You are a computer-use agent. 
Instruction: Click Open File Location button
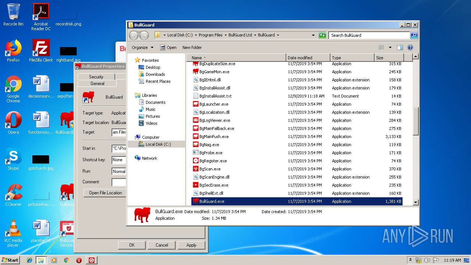coord(105,193)
